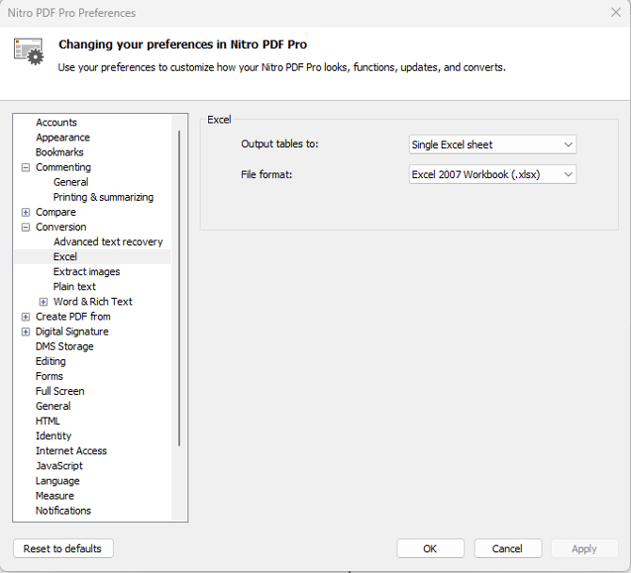The image size is (631, 573).
Task: Open JavaScript preferences
Action: [59, 466]
